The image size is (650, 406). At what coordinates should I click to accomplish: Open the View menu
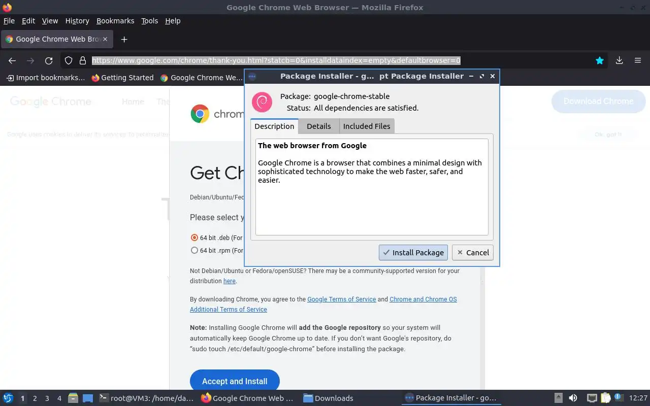50,21
